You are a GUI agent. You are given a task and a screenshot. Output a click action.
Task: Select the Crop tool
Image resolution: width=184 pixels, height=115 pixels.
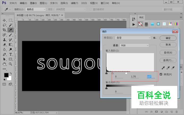coord(4,30)
